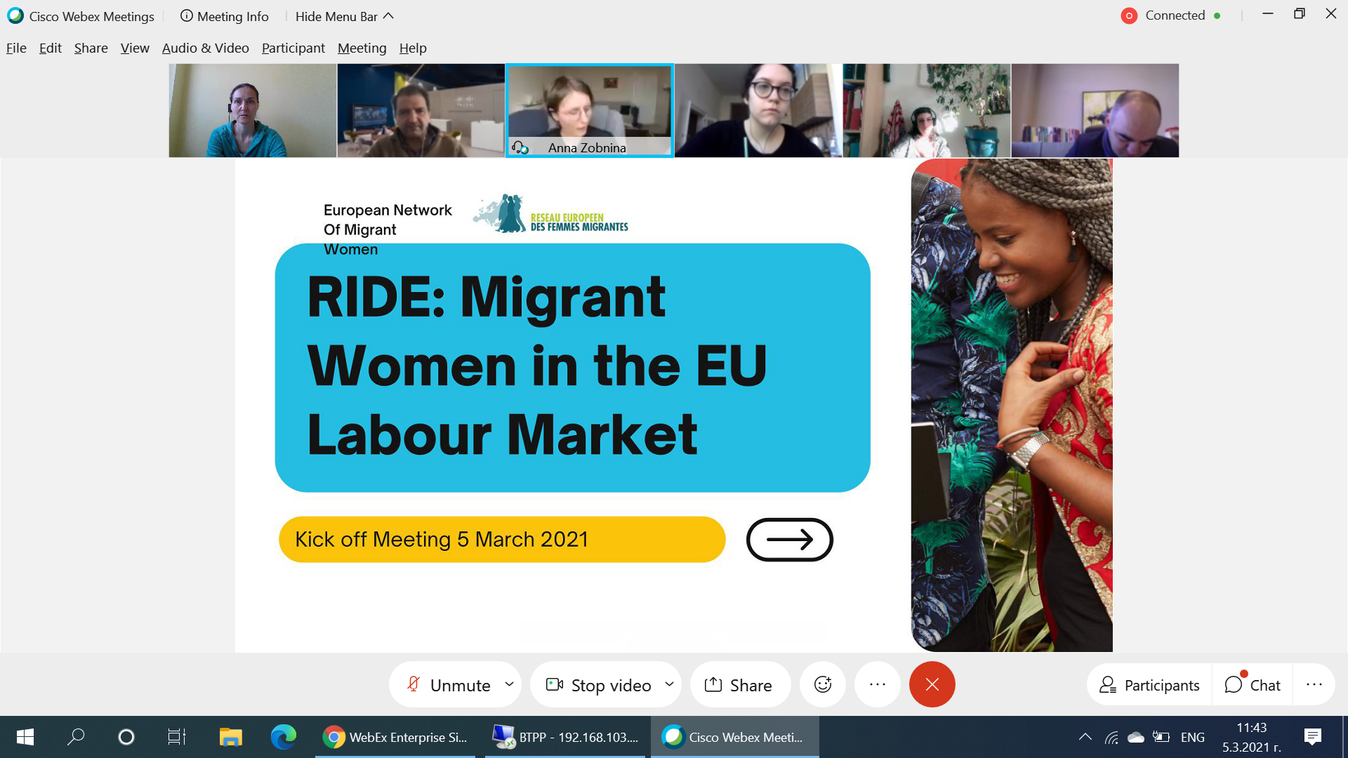
Task: Select Anna Zobnina's video thumbnail
Action: pos(590,110)
